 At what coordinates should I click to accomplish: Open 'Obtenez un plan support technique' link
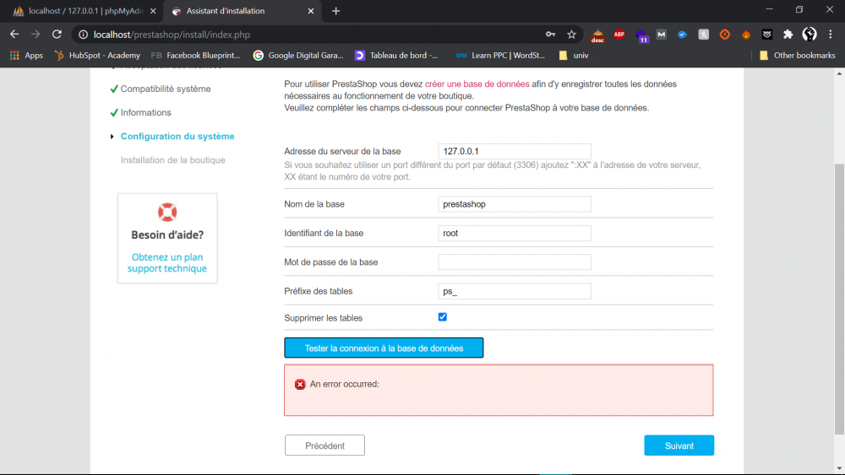click(167, 262)
